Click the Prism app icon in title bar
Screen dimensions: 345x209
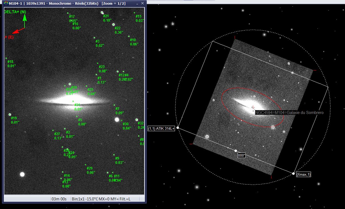coord(6,3)
